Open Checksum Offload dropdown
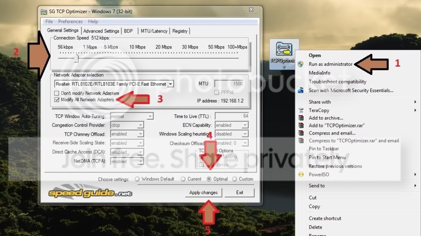 coord(245,143)
